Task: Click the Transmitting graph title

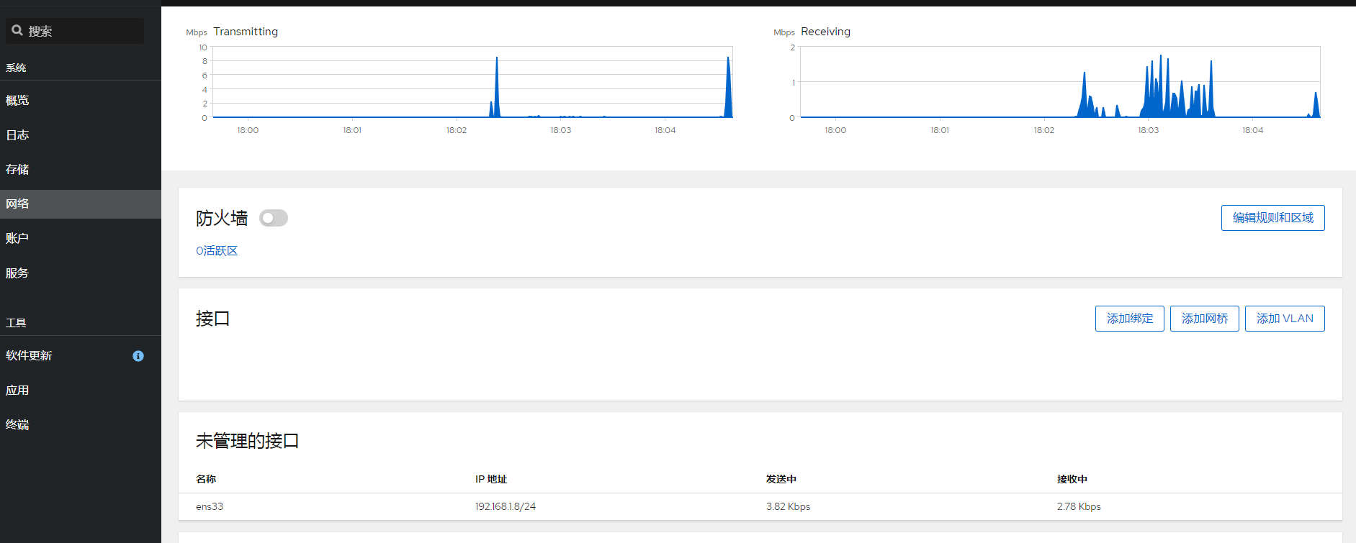Action: pyautogui.click(x=246, y=32)
